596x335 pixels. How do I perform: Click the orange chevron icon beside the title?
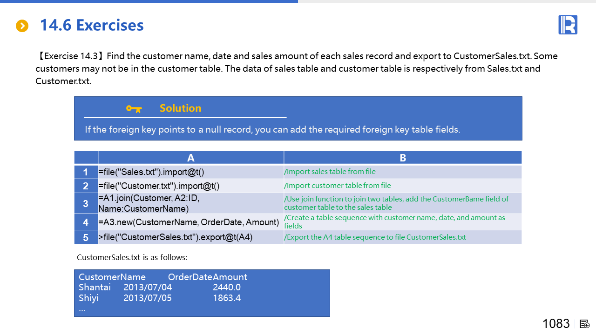click(22, 26)
